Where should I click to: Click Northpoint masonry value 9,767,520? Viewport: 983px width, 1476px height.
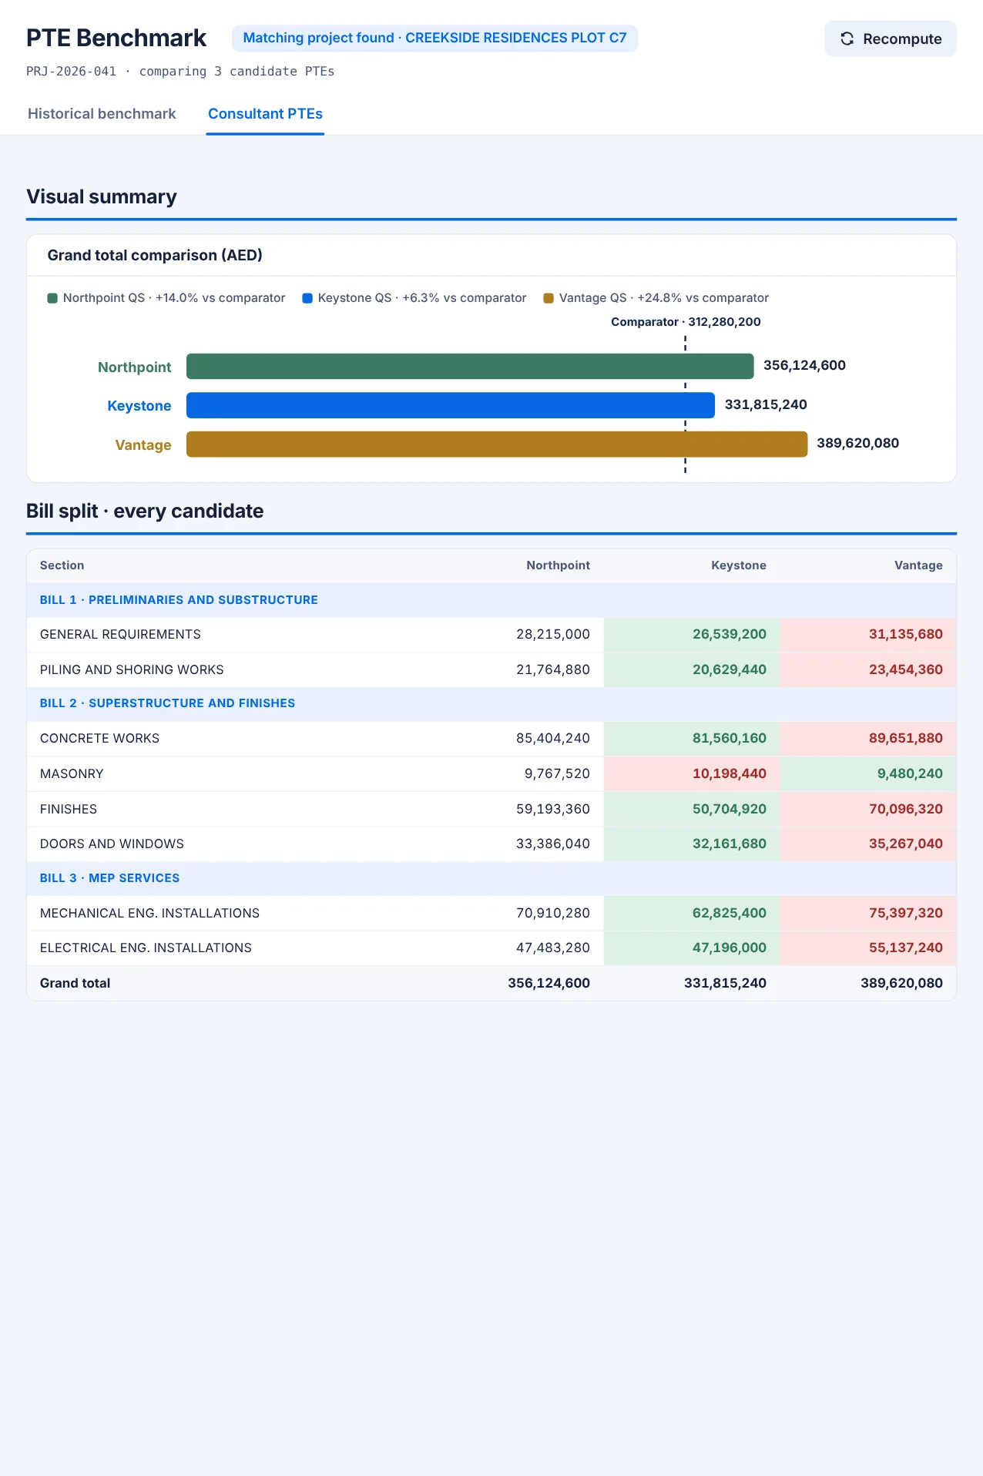pos(557,774)
